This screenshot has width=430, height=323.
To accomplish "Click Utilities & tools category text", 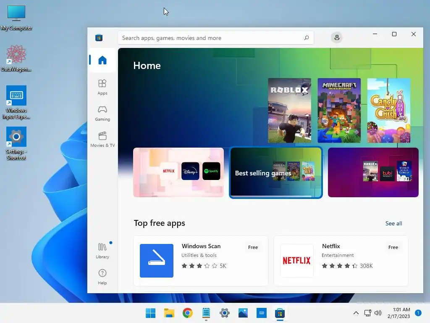I will pos(199,255).
